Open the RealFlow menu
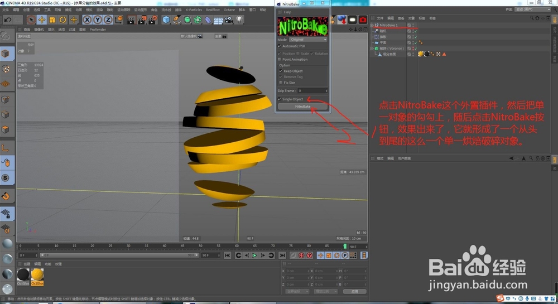Viewport: 558px width, 304px height. [213, 9]
